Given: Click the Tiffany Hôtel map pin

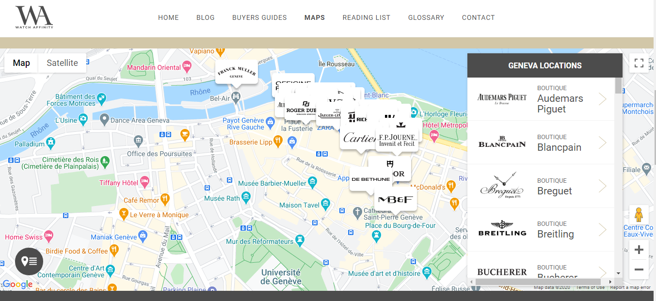Looking at the screenshot, I should point(144,182).
